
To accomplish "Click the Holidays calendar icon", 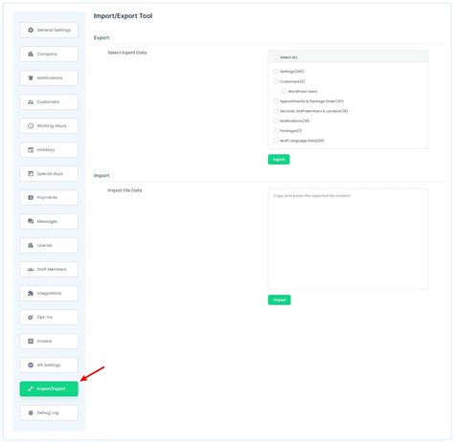I will [x=31, y=149].
